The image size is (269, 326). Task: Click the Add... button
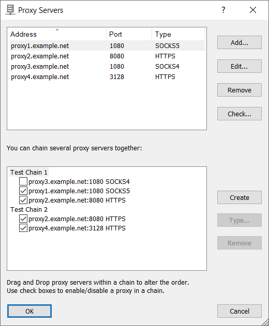pos(240,42)
